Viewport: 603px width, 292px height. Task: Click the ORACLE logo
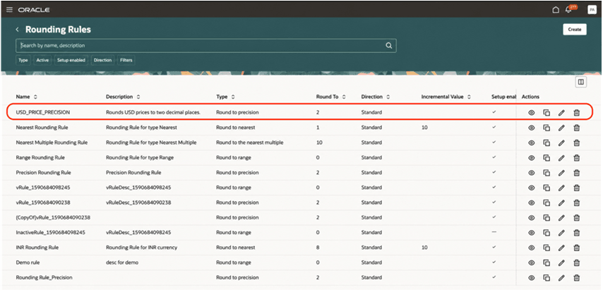tap(34, 10)
